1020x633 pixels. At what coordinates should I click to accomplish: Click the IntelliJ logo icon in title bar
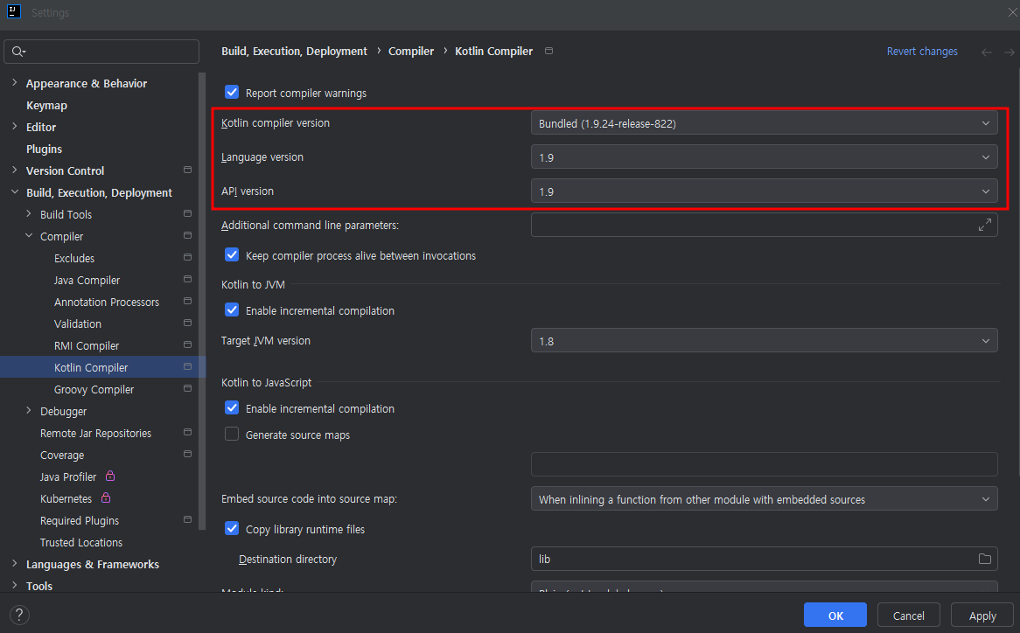[x=14, y=11]
